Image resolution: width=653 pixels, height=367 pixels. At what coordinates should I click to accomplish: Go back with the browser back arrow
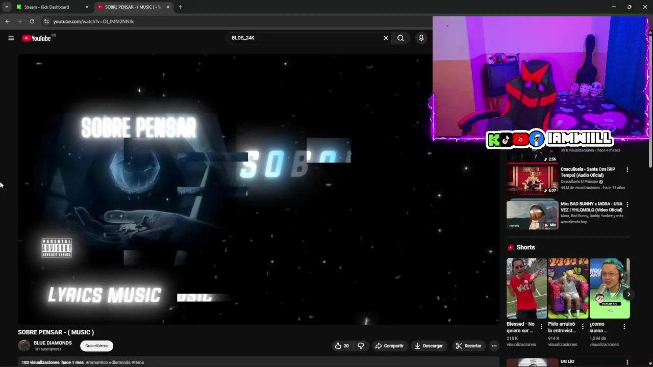point(7,21)
